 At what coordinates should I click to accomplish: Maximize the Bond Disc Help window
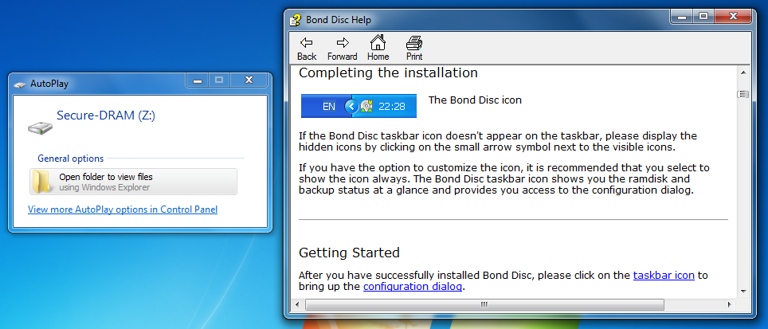tap(703, 16)
